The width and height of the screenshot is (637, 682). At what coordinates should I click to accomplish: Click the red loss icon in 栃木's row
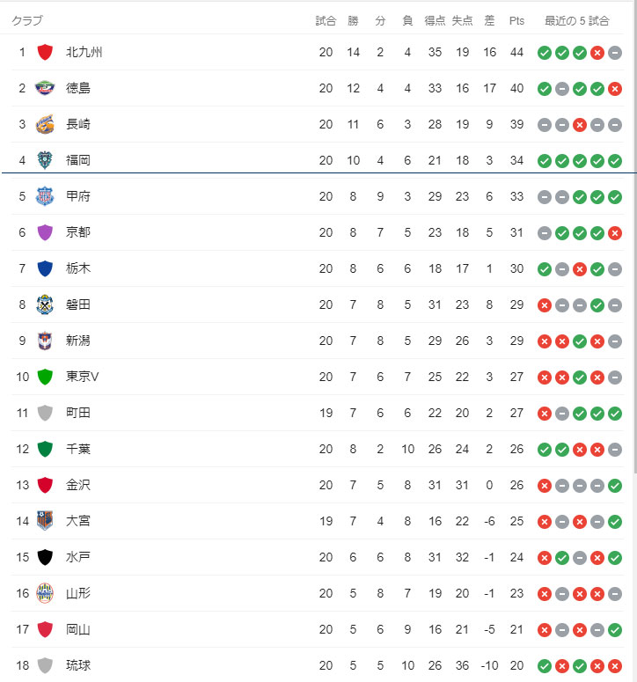(580, 268)
